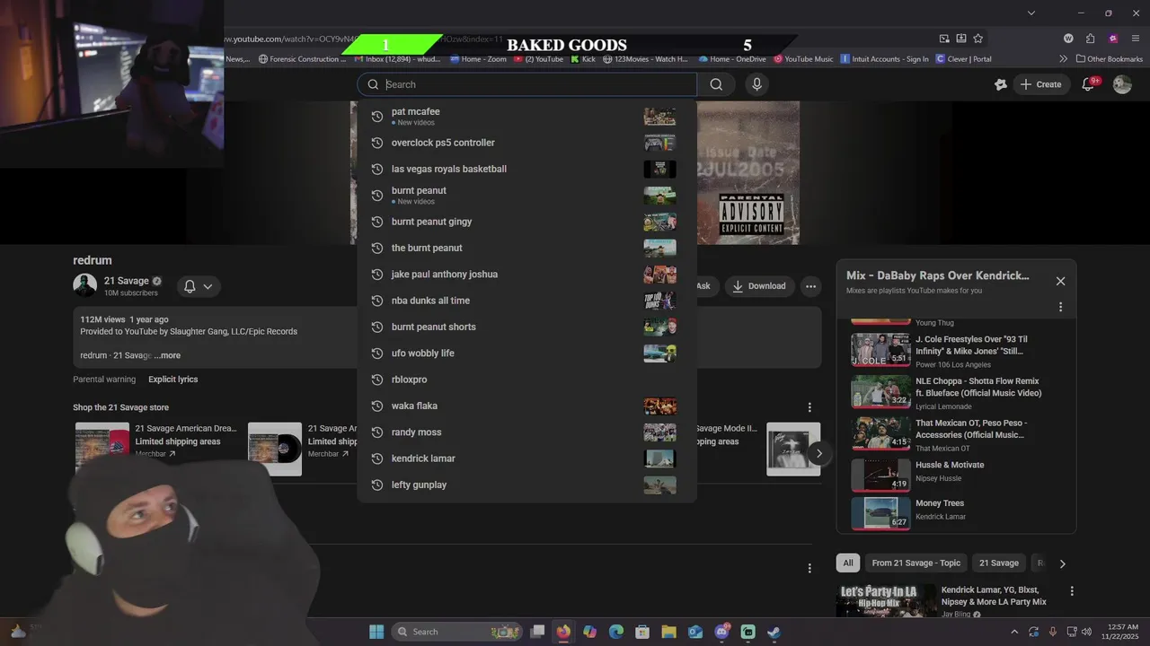1150x646 pixels.
Task: Open Windows Start menu
Action: [376, 632]
